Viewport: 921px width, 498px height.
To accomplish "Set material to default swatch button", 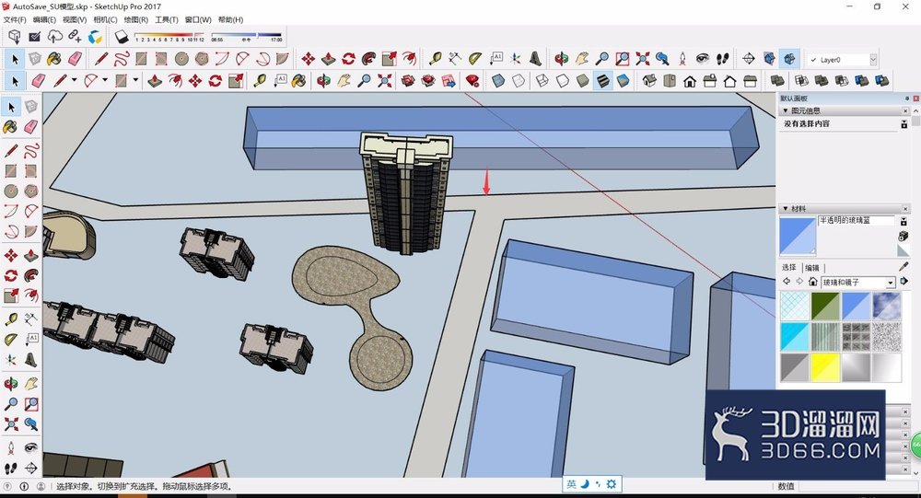I will tap(904, 250).
